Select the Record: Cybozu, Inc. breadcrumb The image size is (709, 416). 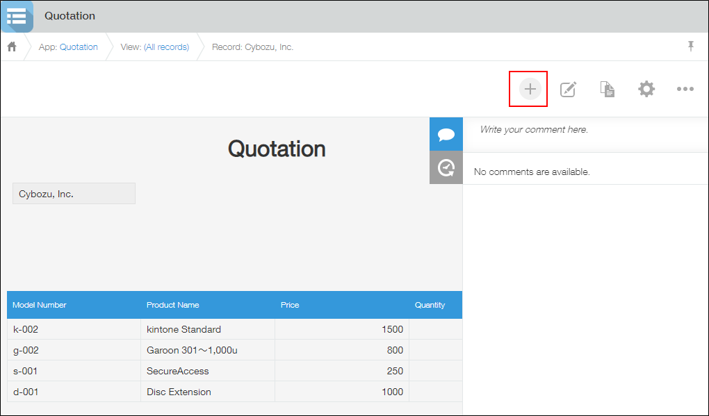click(252, 47)
